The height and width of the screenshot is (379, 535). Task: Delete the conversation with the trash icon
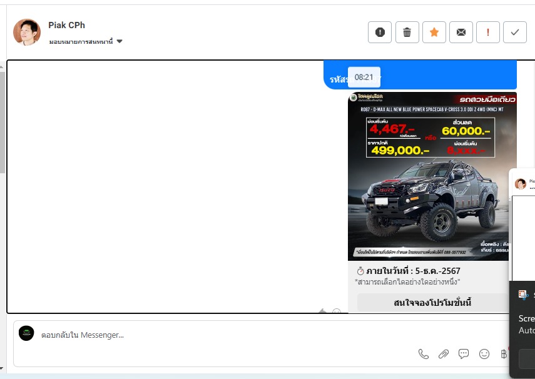(x=407, y=32)
